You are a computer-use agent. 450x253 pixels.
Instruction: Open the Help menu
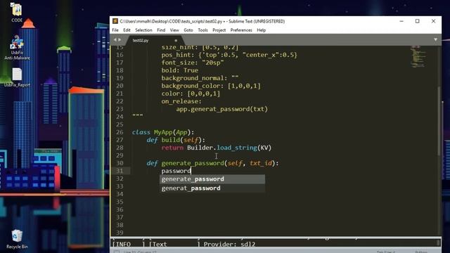[x=261, y=30]
